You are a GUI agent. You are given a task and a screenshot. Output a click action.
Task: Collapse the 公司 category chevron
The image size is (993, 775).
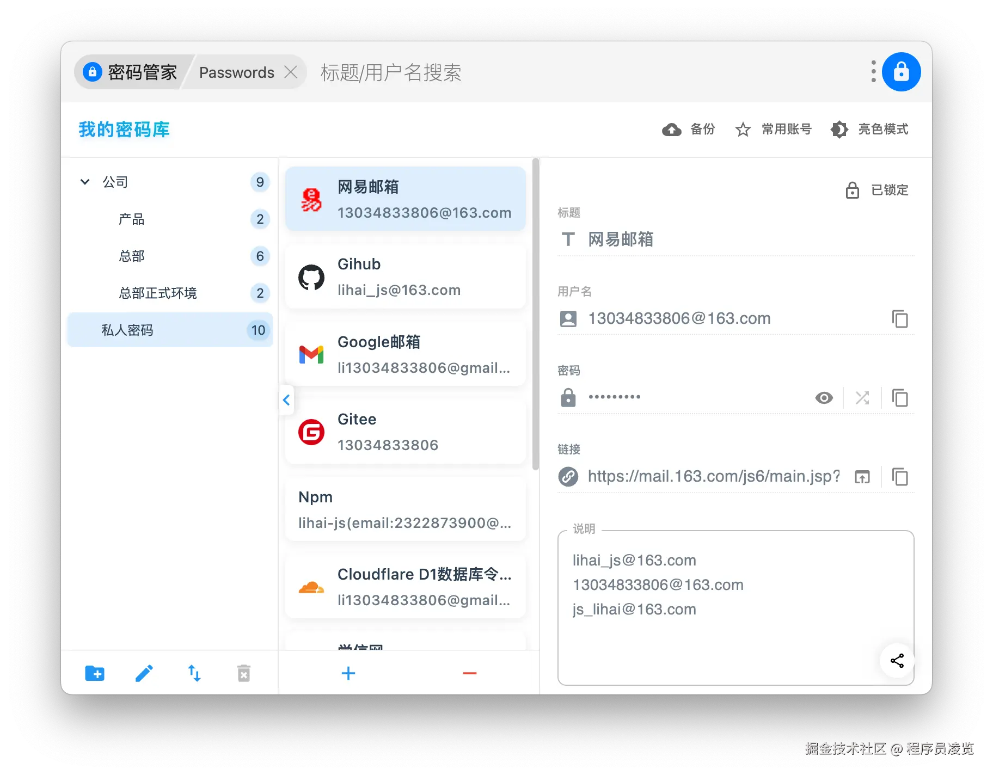pos(85,182)
